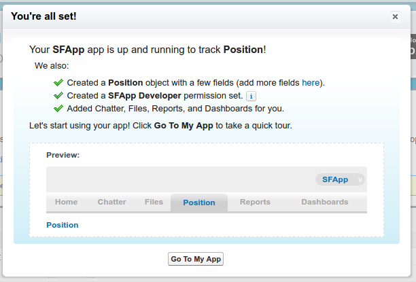This screenshot has width=416, height=282.
Task: Open the Dashboards tab
Action: (x=324, y=202)
